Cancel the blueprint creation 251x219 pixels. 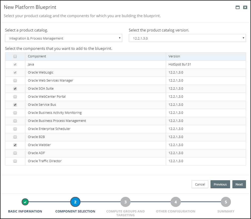click(200, 184)
